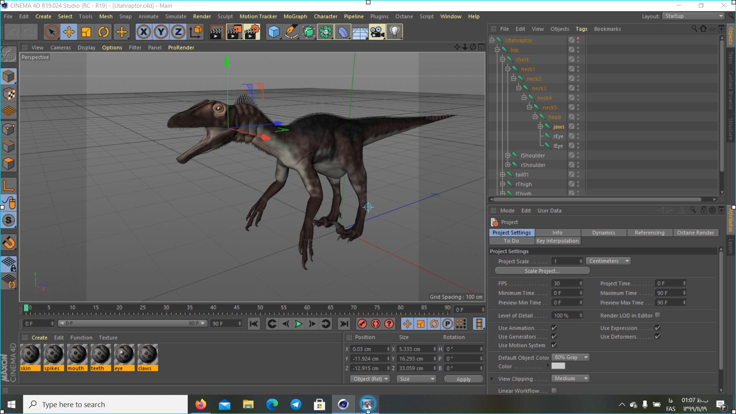Click the Default Object Color swatch
Viewport: 736px width, 414px height.
point(558,366)
